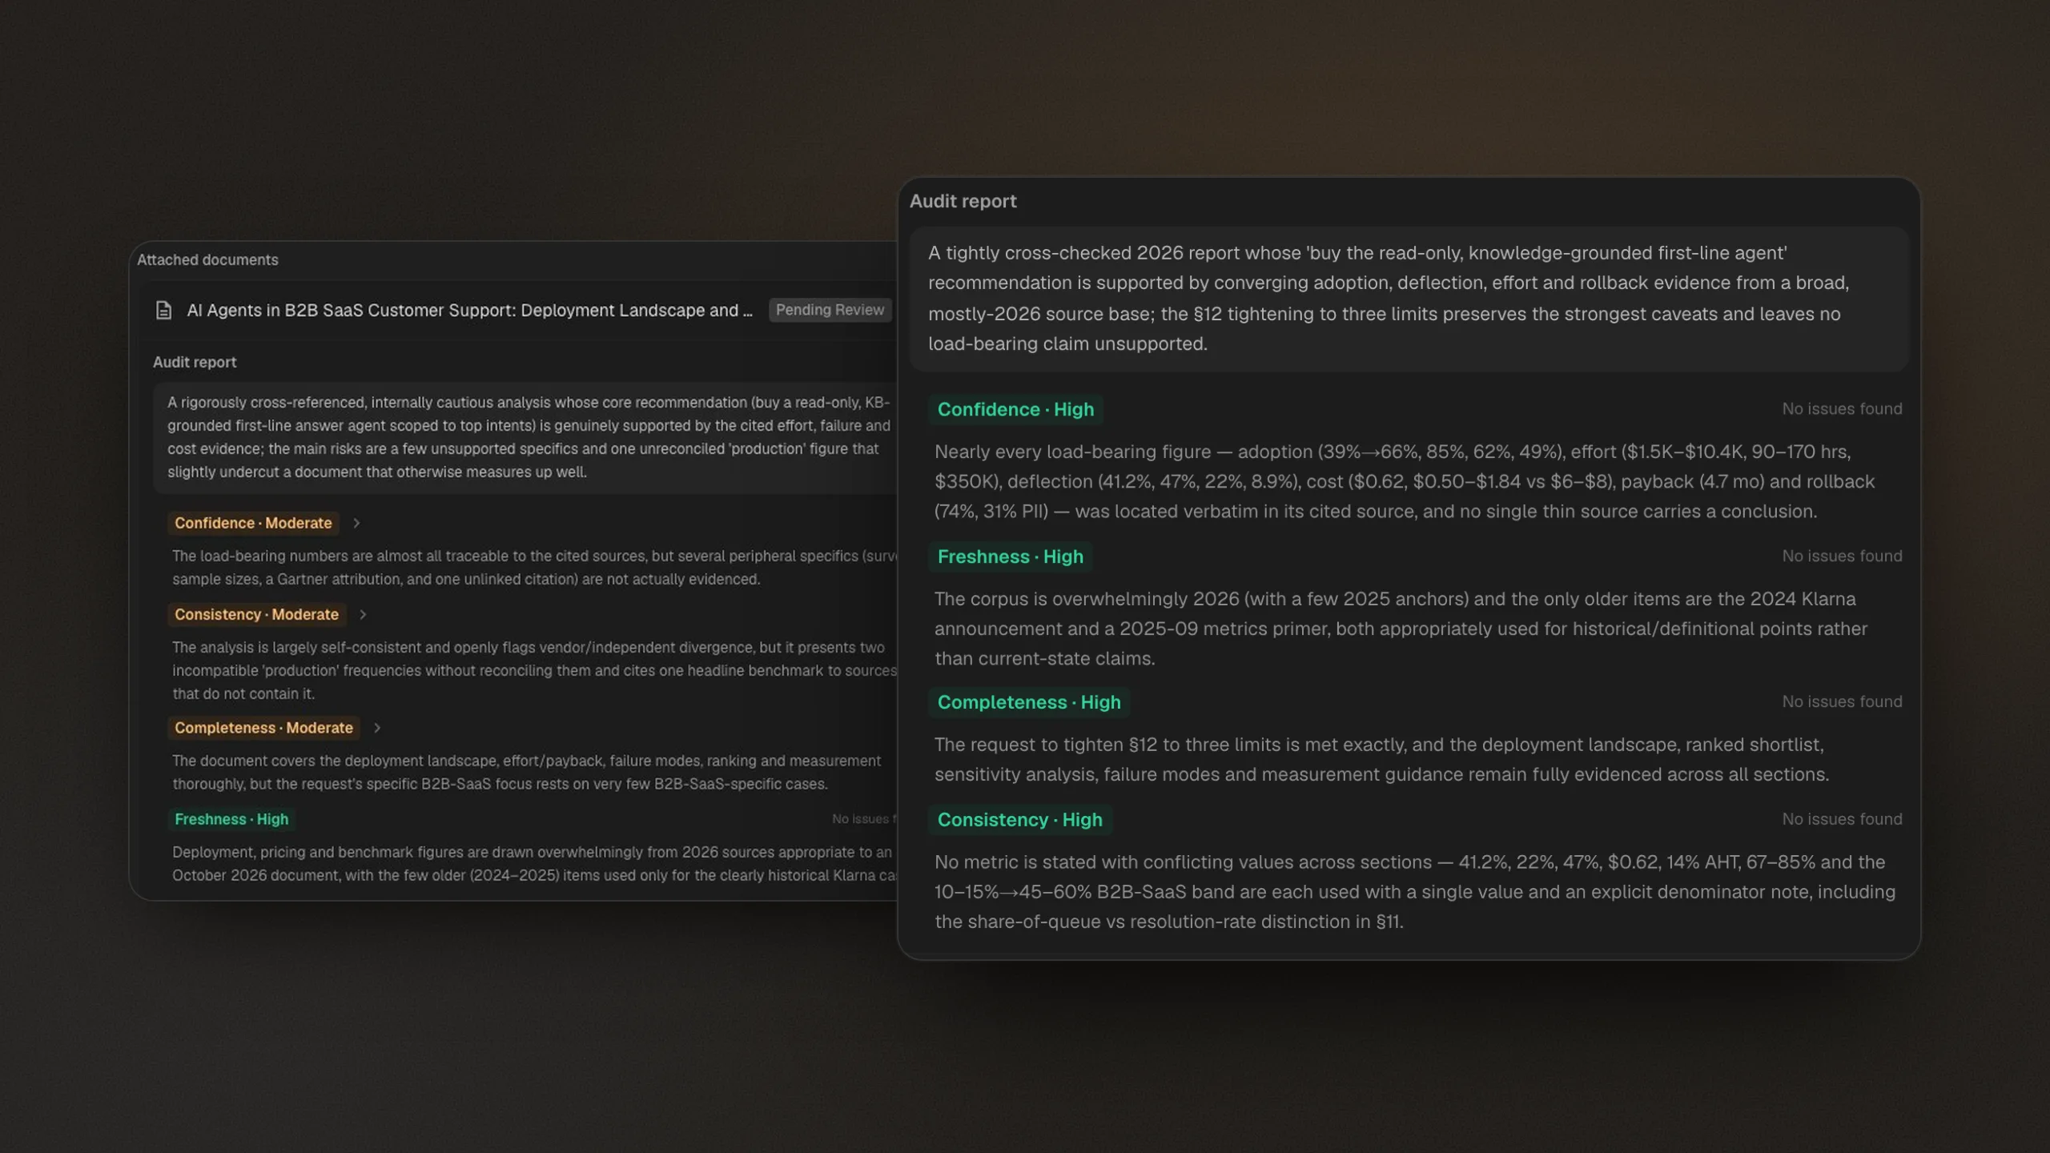The height and width of the screenshot is (1153, 2050).
Task: Click the Confidence · Moderate badge
Action: (x=253, y=524)
